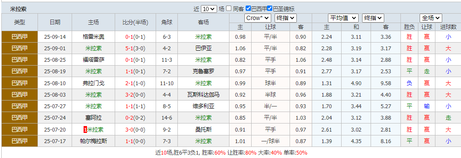The height and width of the screenshot is (158, 461).
Task: Open the Crow* bookmaker dropdown
Action: click(258, 18)
